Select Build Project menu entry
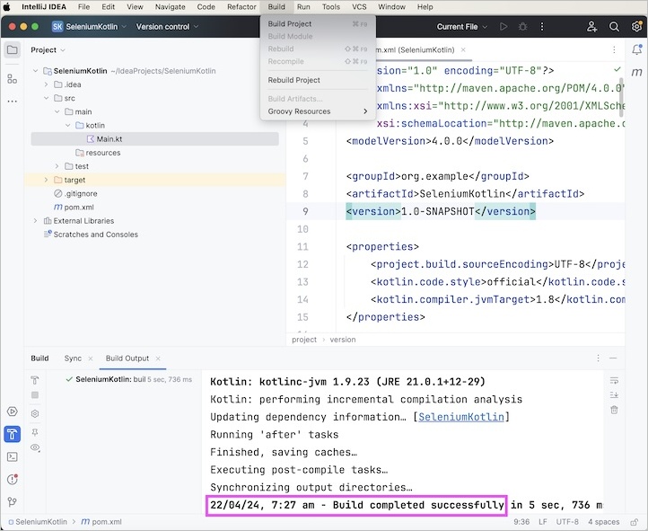648x531 pixels. pyautogui.click(x=290, y=23)
